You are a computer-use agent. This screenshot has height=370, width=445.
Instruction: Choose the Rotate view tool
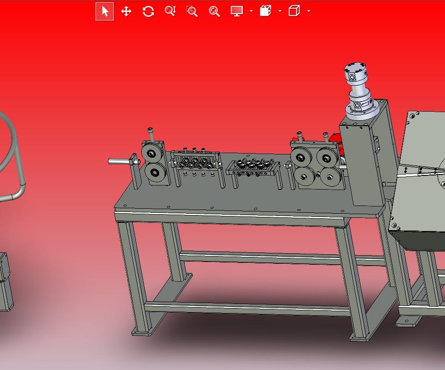pos(148,11)
